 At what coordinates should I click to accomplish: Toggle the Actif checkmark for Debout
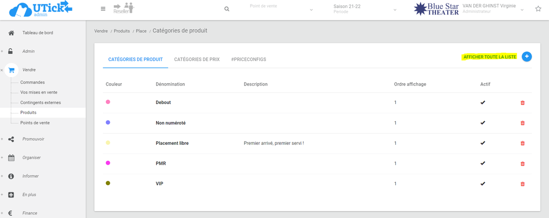(x=483, y=103)
